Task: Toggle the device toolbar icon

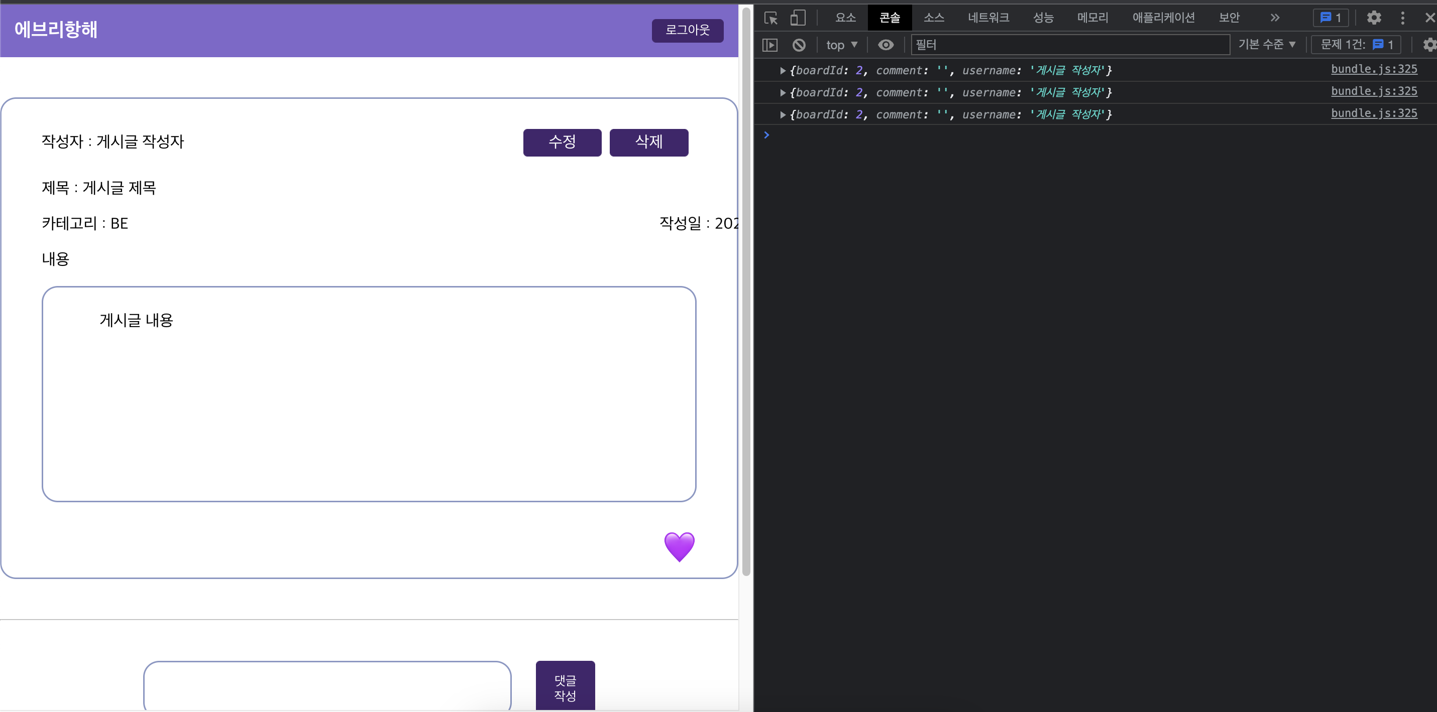Action: [798, 18]
